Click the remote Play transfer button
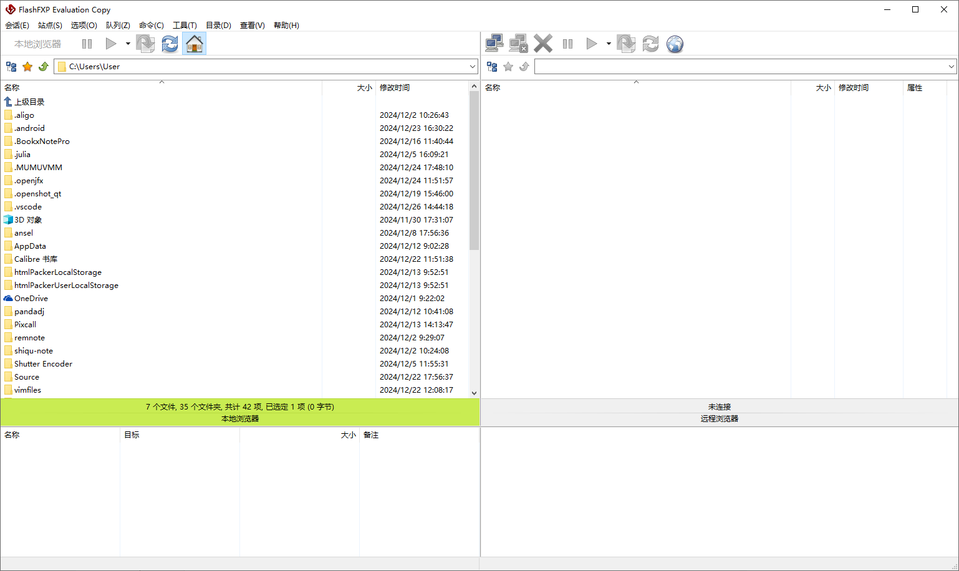This screenshot has height=571, width=959. coord(592,44)
